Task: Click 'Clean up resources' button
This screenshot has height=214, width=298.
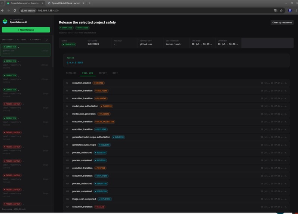Action: [x=282, y=22]
